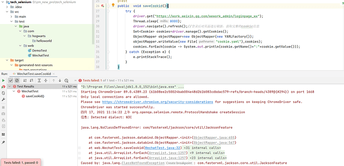Viewport: 344px width, 166px height.
Task: Sort test results by duration
Action: click(x=31, y=81)
